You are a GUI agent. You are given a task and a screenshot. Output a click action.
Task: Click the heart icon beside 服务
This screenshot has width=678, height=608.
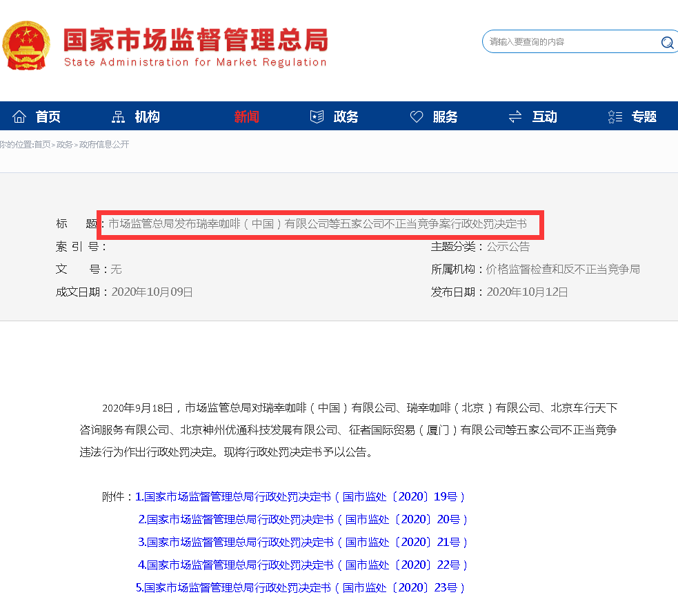click(417, 116)
